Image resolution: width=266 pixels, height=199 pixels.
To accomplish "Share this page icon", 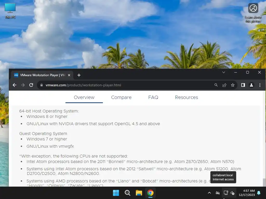I will click(224, 85).
